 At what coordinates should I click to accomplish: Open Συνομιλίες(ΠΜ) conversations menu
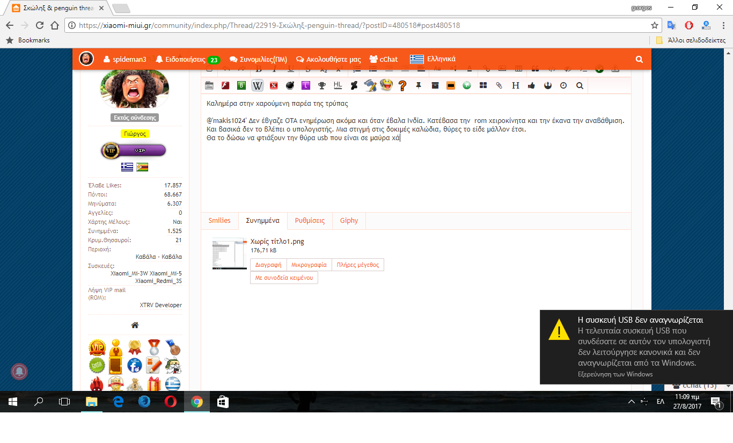pyautogui.click(x=258, y=59)
